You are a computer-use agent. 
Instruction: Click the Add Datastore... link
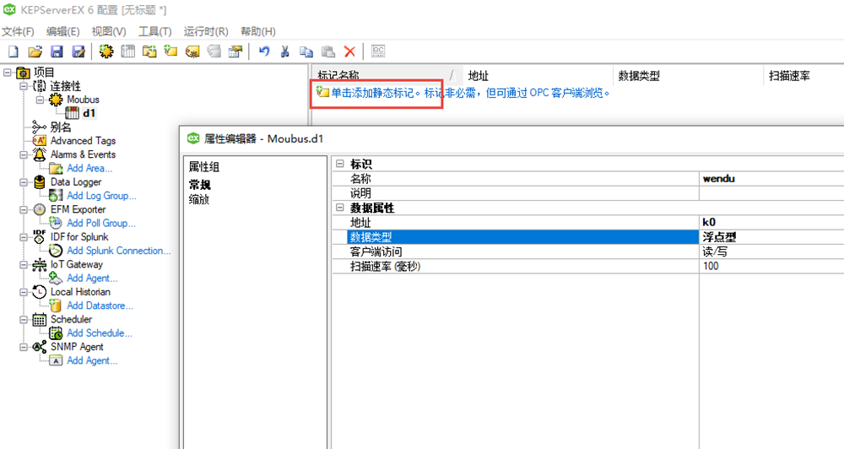(x=100, y=306)
